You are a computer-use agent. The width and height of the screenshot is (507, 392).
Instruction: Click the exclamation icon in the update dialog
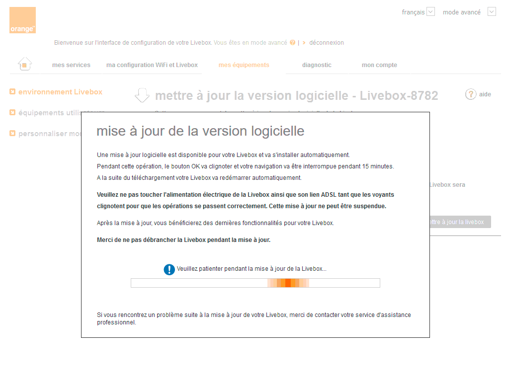[x=169, y=269]
